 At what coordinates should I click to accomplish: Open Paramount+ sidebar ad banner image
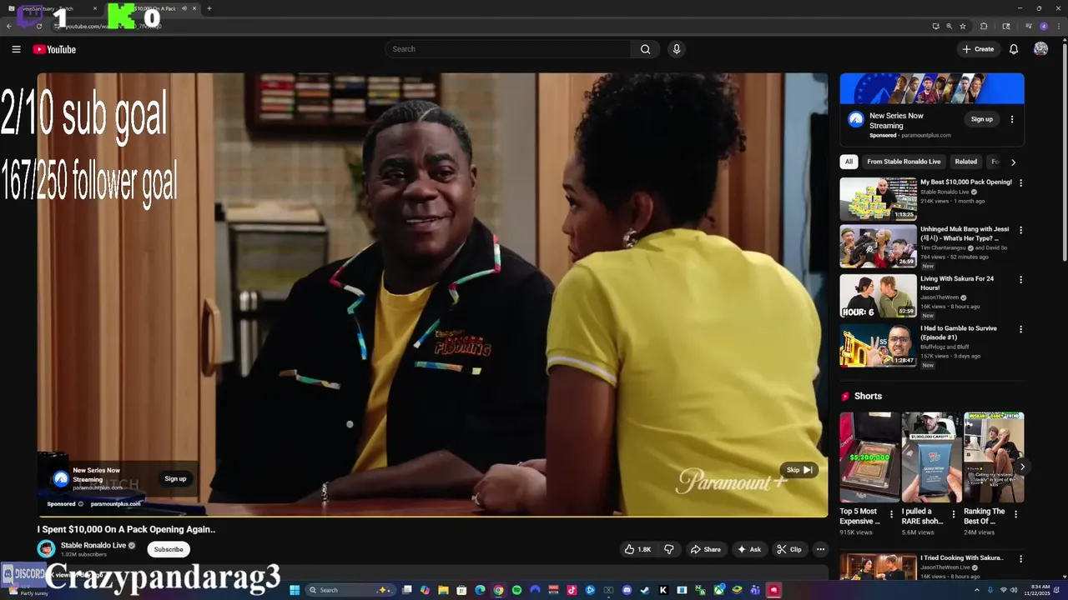pyautogui.click(x=932, y=88)
